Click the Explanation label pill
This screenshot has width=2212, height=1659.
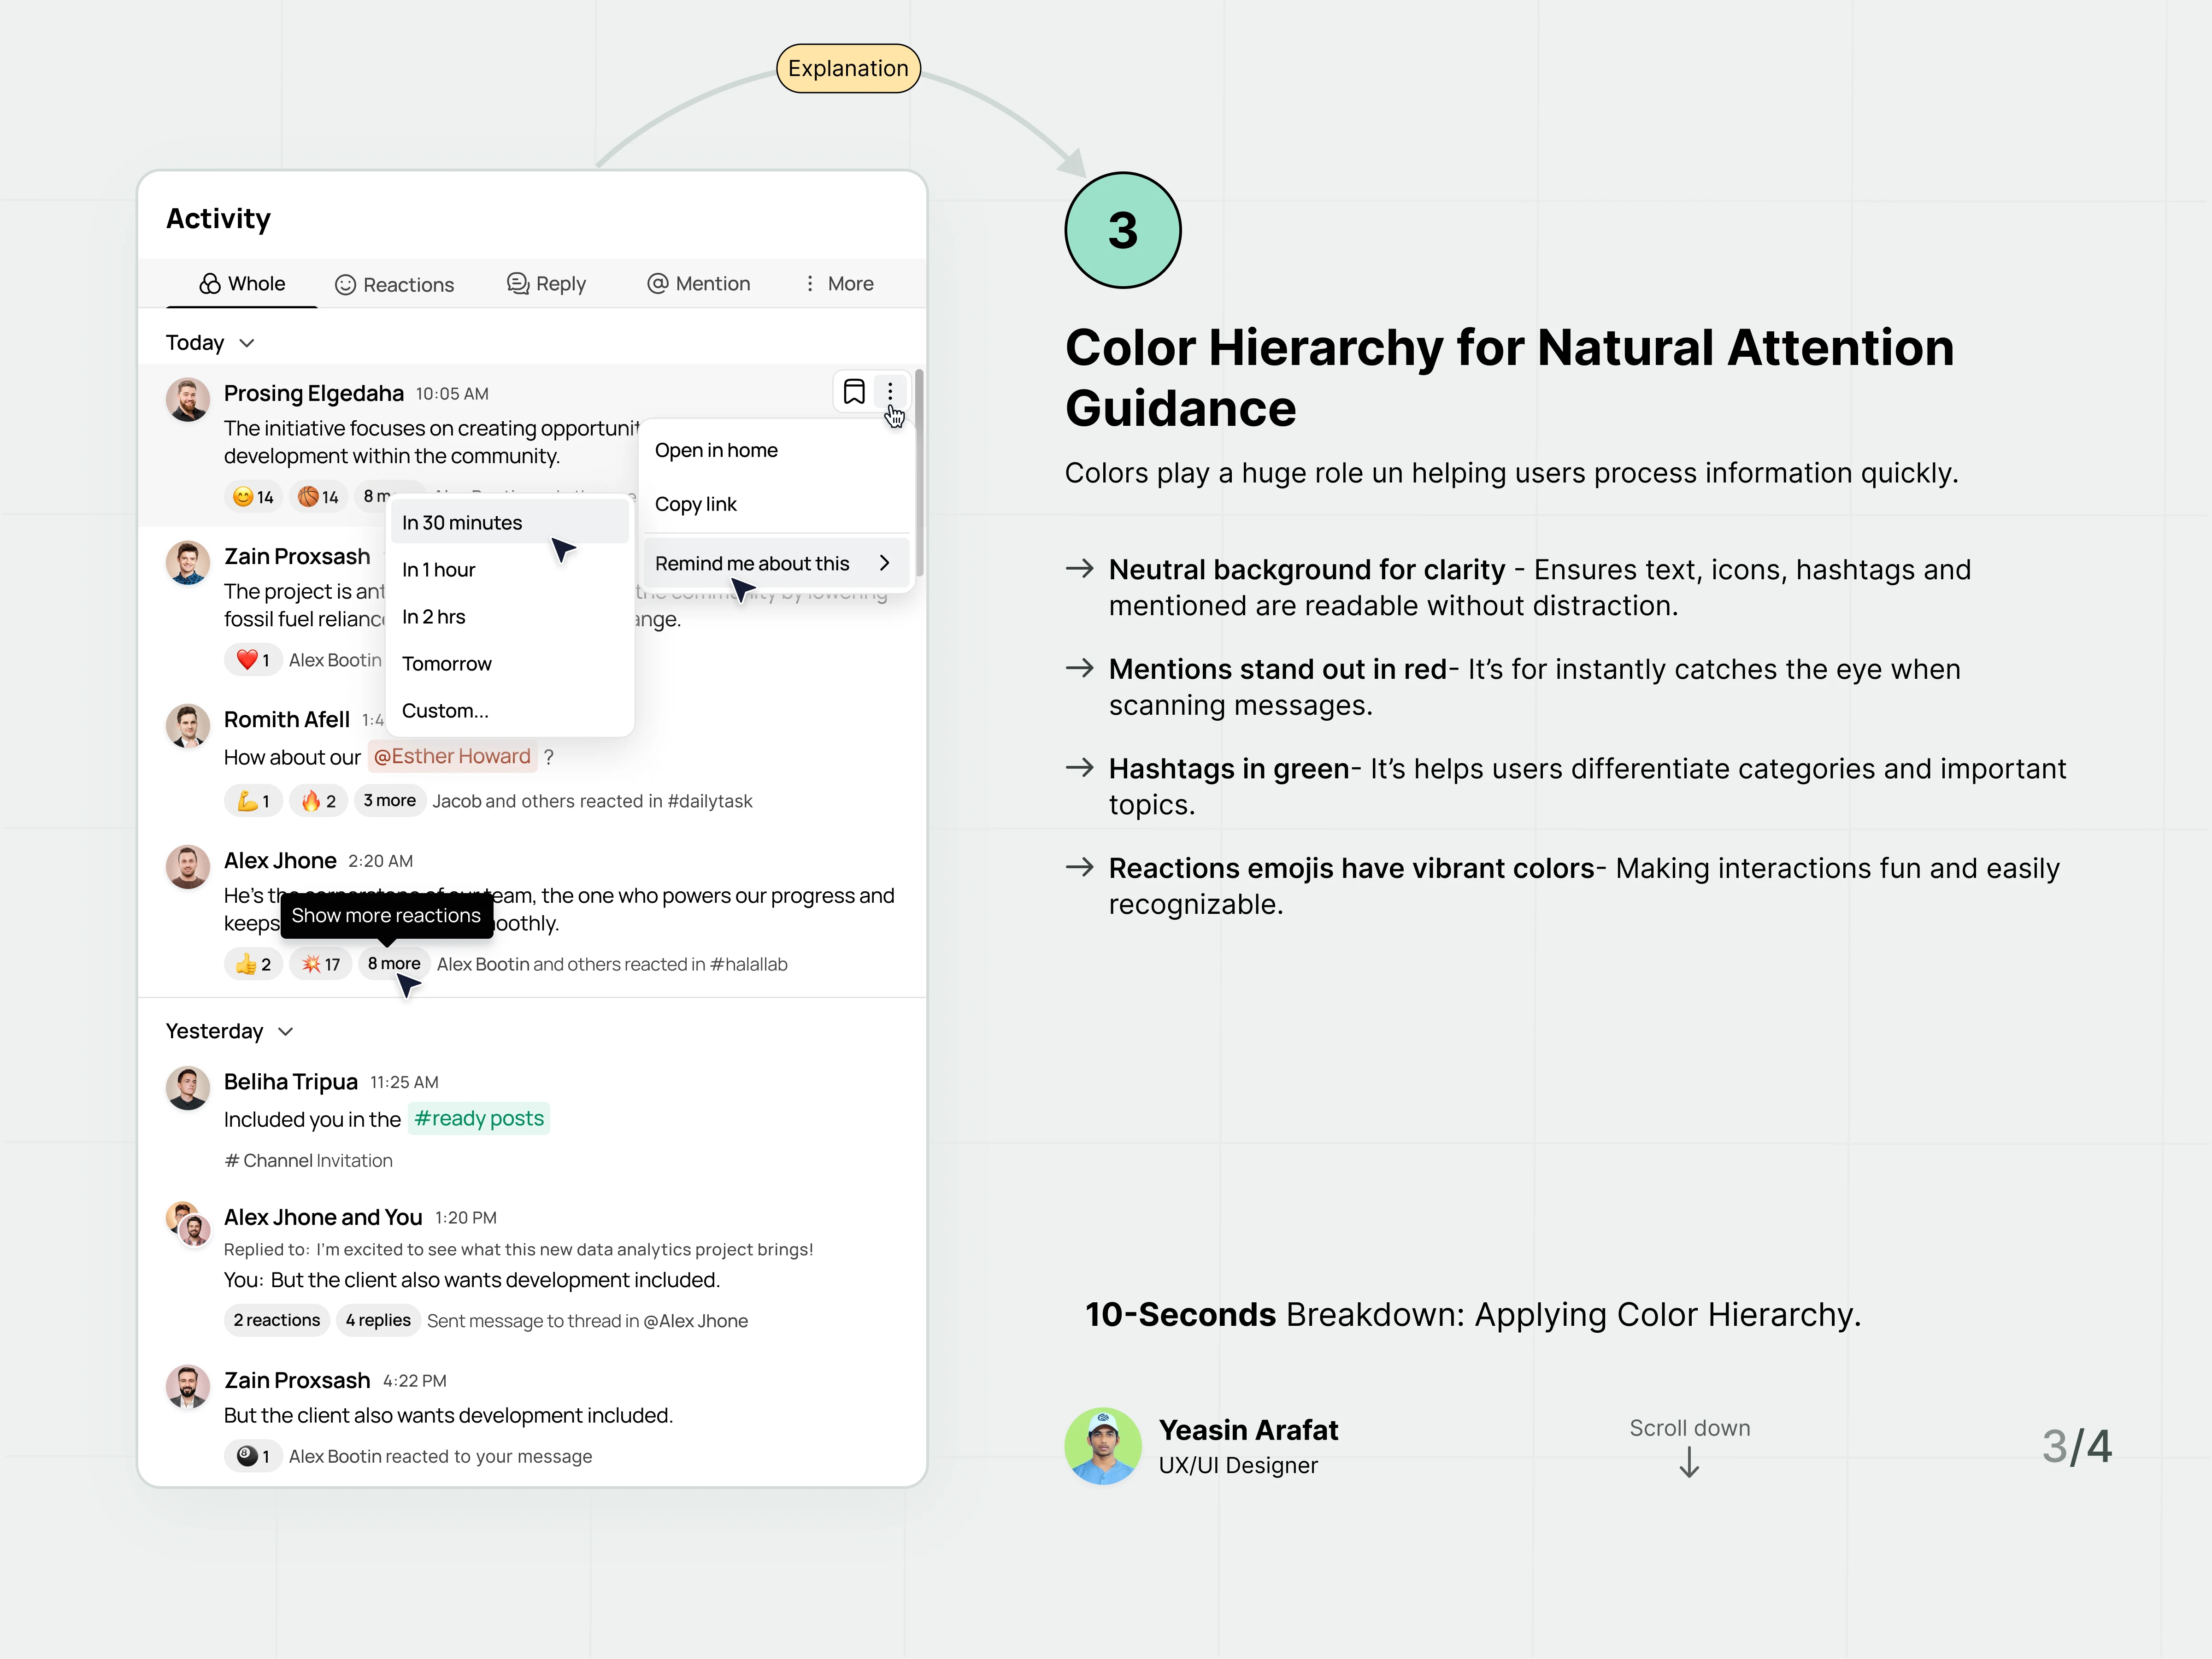click(848, 68)
